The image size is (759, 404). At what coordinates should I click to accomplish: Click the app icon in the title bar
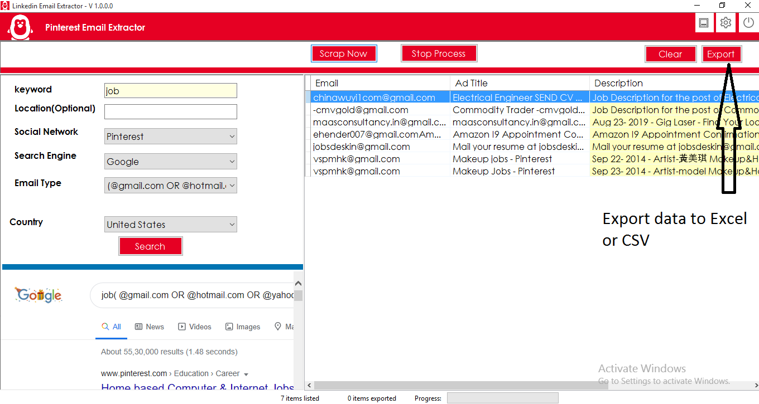tap(5, 6)
